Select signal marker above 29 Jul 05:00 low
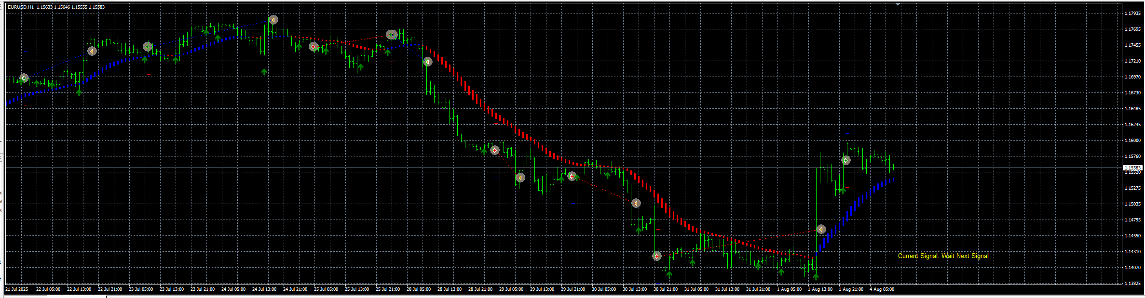Screen dimensions: 1145x298 520,178
